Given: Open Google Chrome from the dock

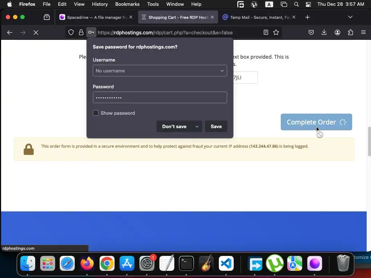Looking at the screenshot, I should click(107, 263).
